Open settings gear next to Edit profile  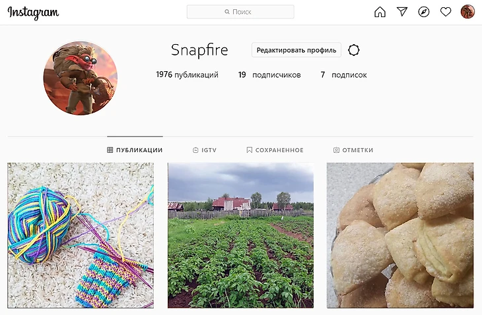(x=353, y=49)
